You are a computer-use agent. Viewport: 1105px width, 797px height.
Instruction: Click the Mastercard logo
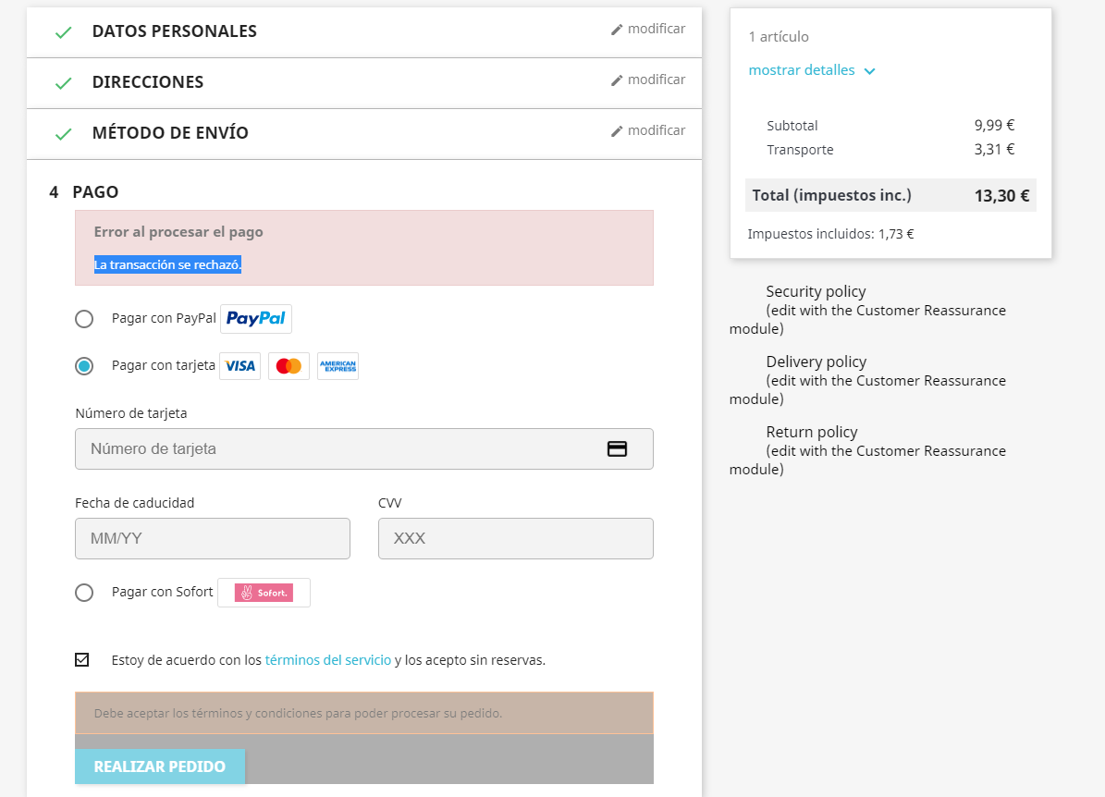(x=289, y=366)
